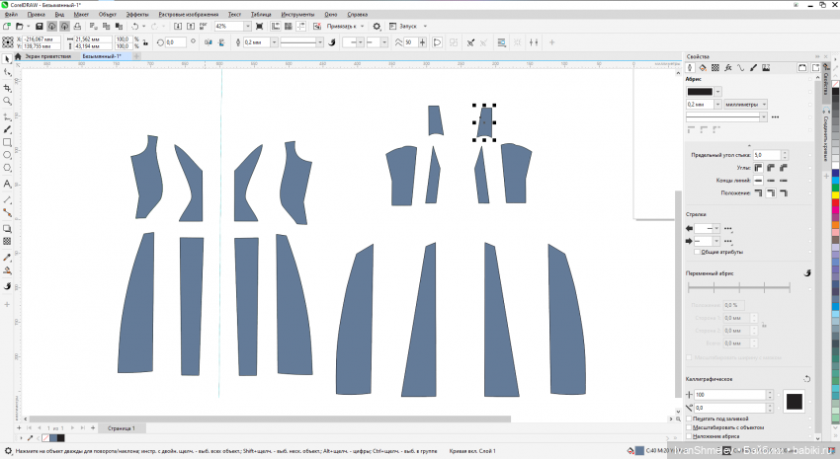Click the Print icon
The height and width of the screenshot is (459, 840).
point(77,26)
